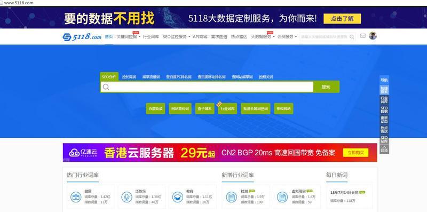
Task: Open the 5118大数据定制服务 top banner
Action: point(213,18)
